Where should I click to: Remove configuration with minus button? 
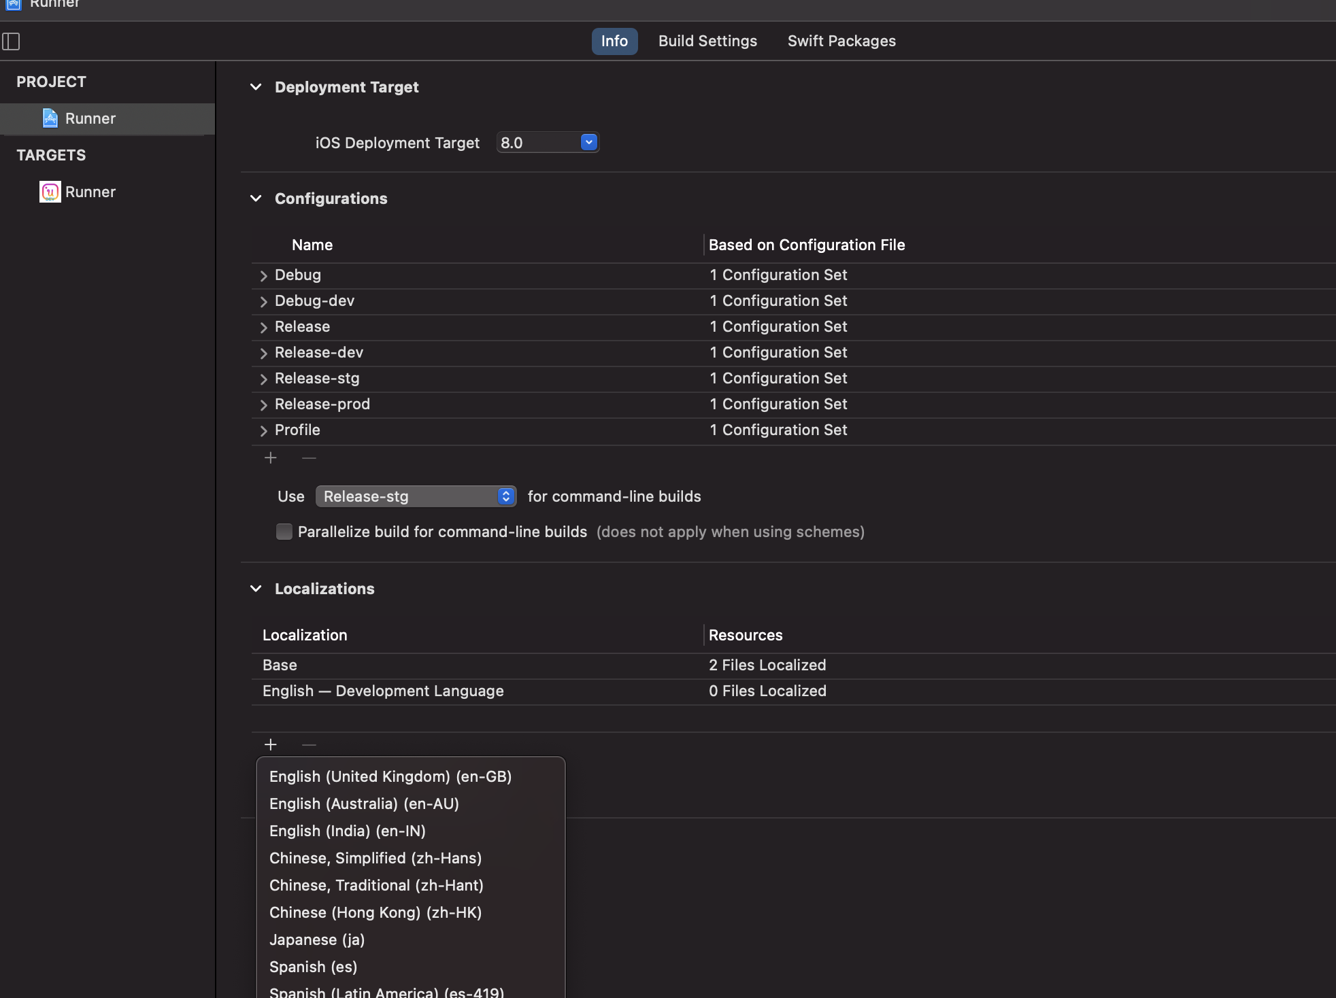309,458
